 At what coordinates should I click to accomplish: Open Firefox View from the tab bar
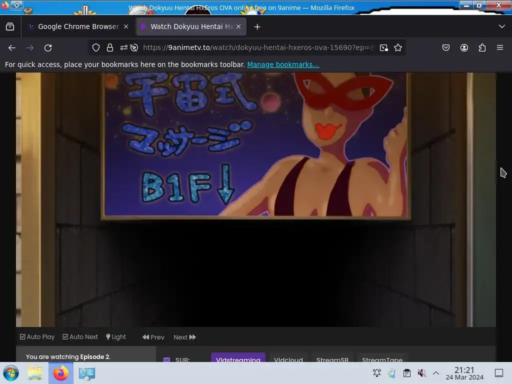pos(10,27)
